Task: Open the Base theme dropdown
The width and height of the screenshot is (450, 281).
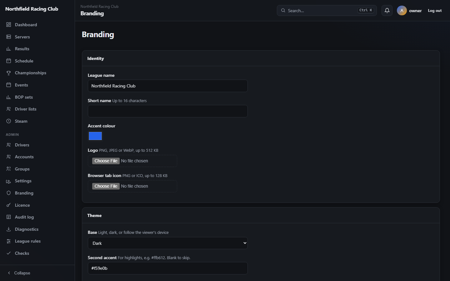Action: (168, 243)
